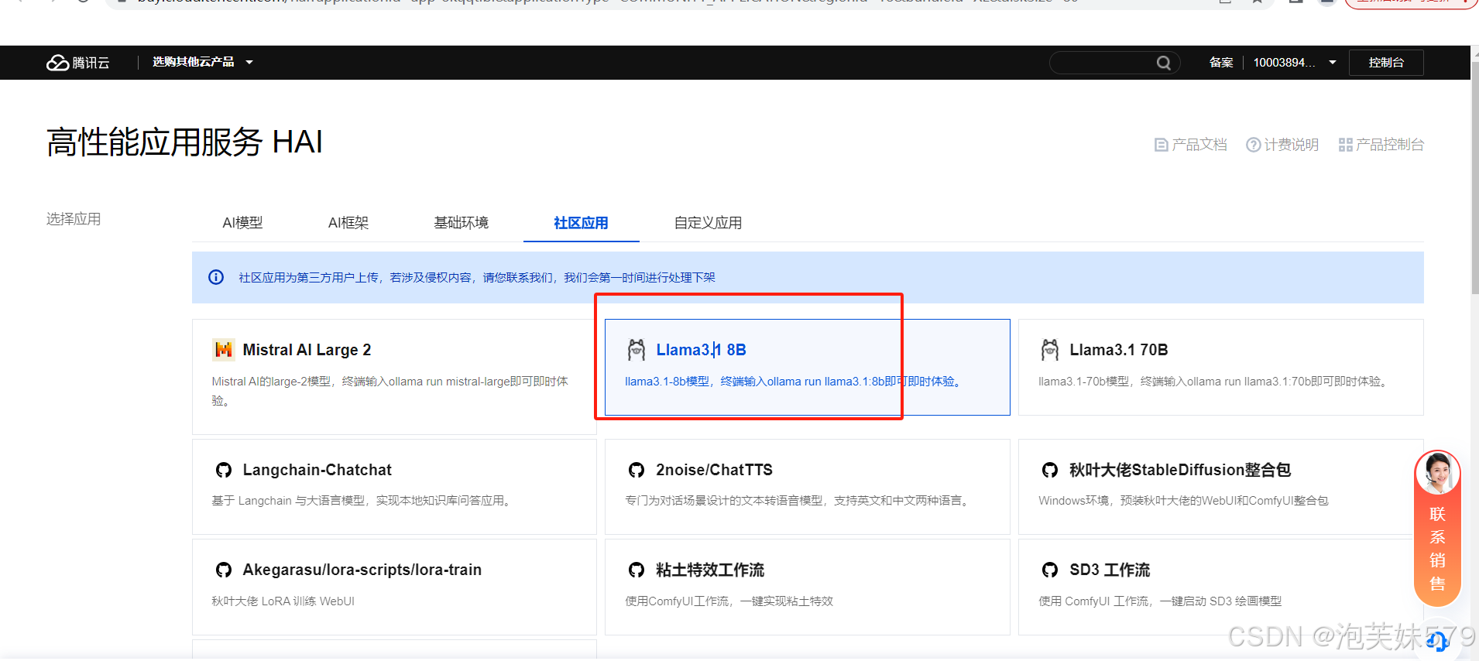Click the 控制台 button
Screen dimensions: 1479x661
1386,63
